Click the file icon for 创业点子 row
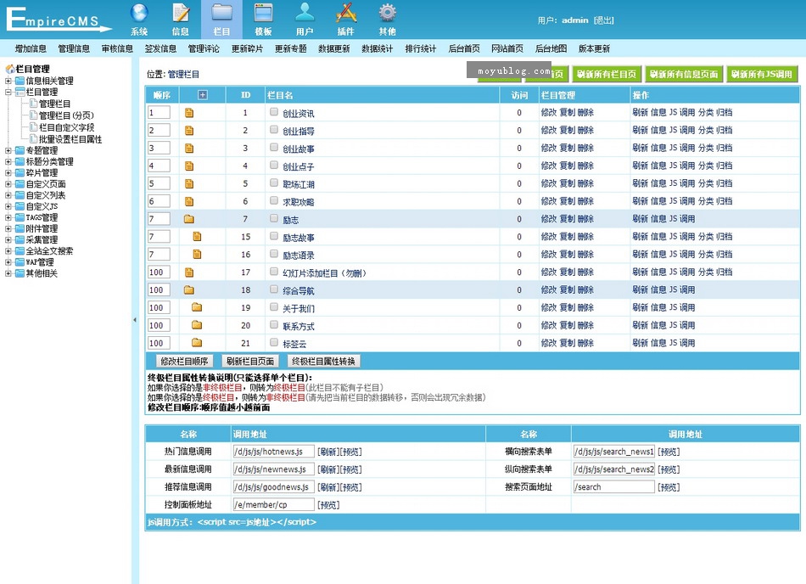 pos(189,166)
